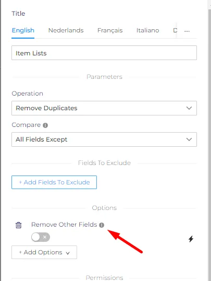Click the info icon next to Compare
Viewport: 211px width, 281px height.
tap(45, 125)
